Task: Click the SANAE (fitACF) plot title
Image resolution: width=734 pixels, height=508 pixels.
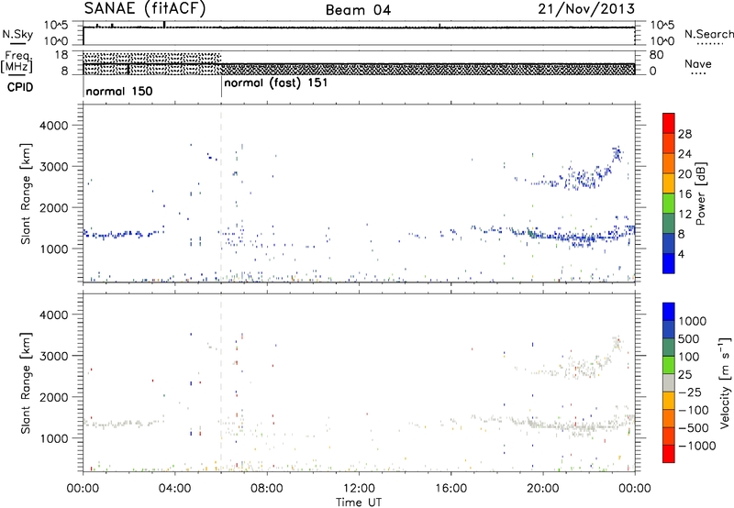Action: tap(145, 9)
